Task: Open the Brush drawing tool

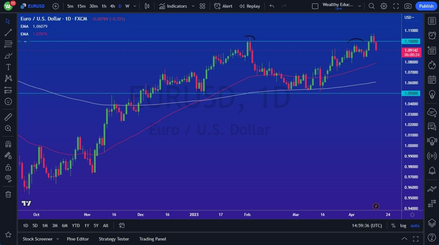Action: click(x=8, y=55)
